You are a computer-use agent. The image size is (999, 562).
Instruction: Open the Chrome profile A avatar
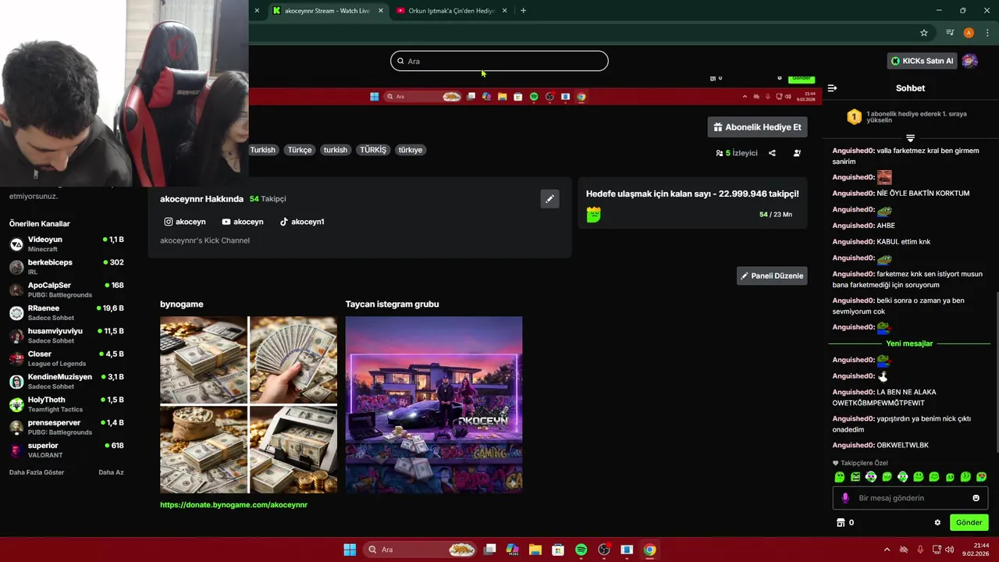point(969,33)
